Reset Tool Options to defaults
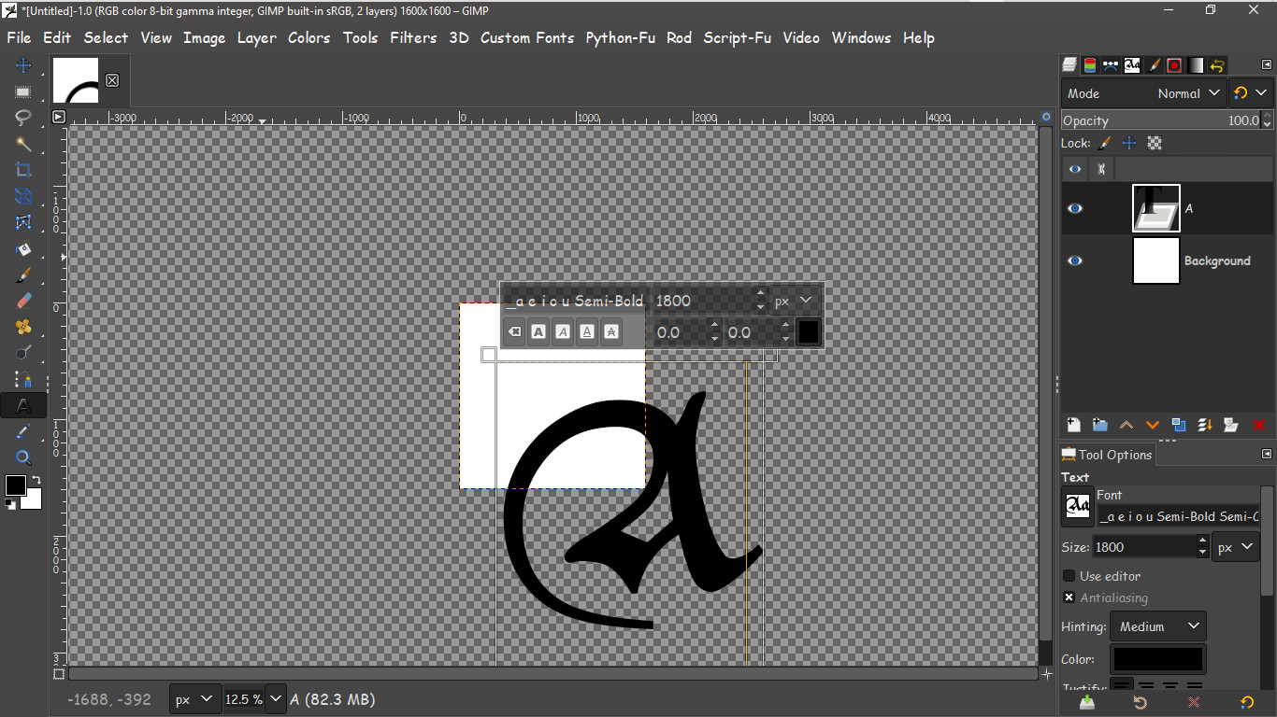 (1247, 702)
